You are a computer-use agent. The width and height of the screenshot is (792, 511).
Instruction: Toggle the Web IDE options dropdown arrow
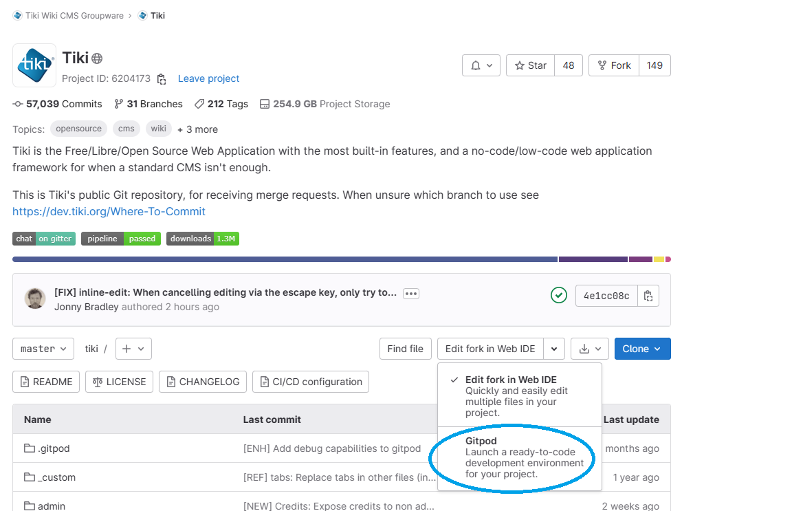click(x=554, y=349)
